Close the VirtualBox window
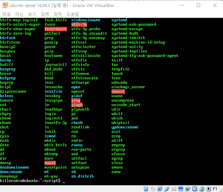 tap(215, 5)
